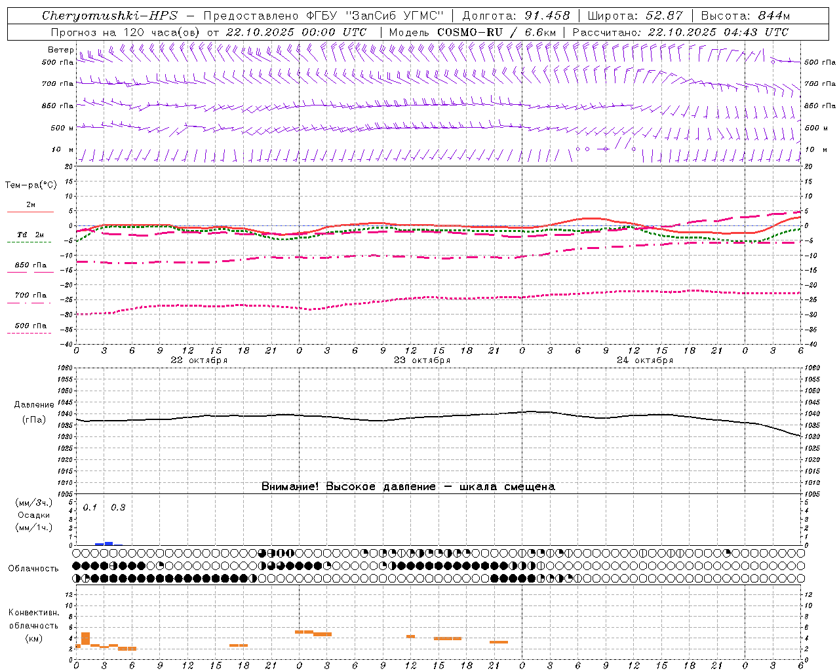Click the Ветер panel label
The width and height of the screenshot is (839, 671).
click(60, 50)
